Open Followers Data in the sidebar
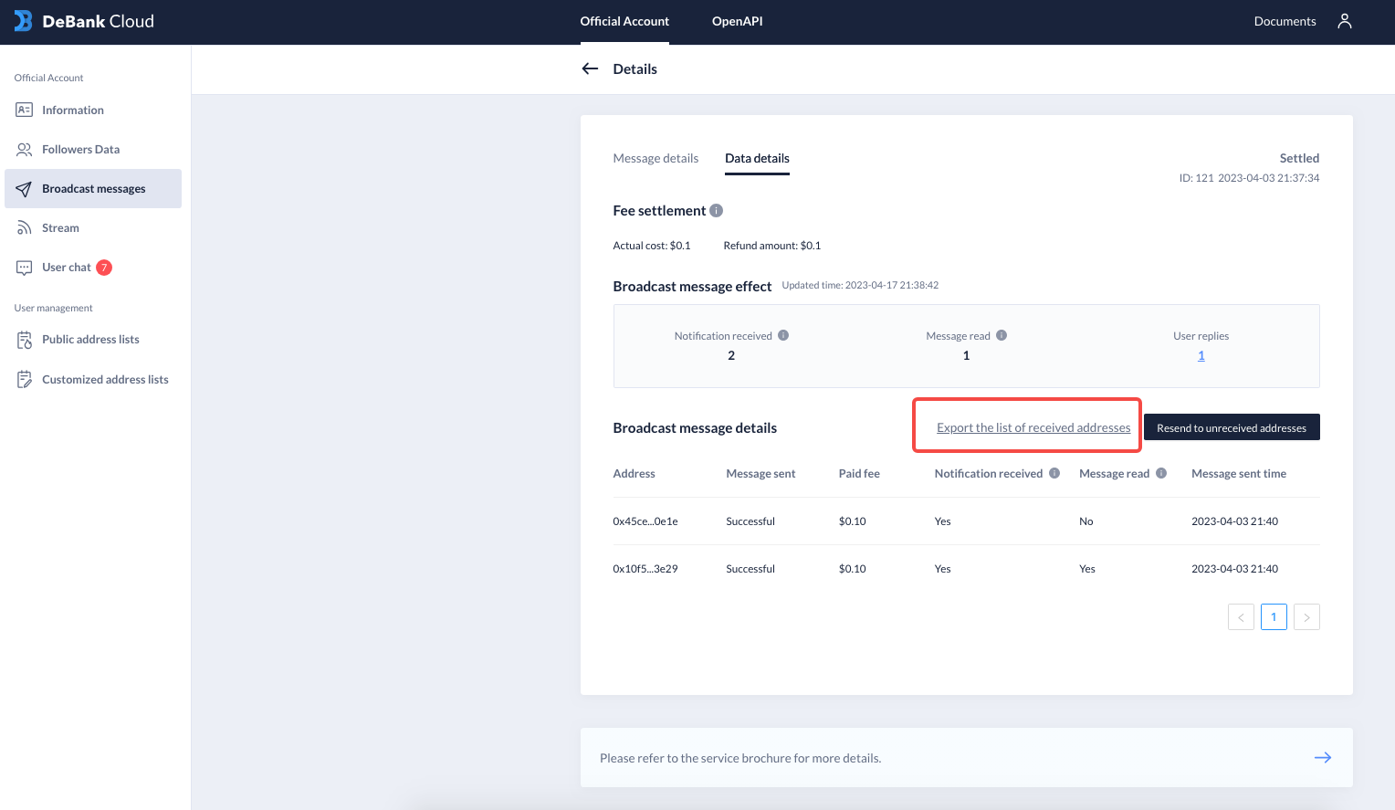The width and height of the screenshot is (1395, 810). coord(80,150)
